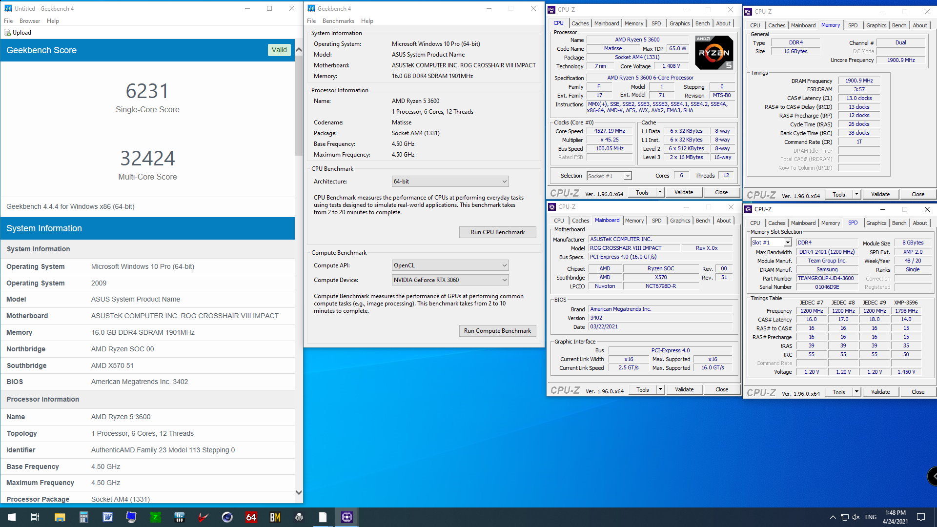937x527 pixels.
Task: Open the Slot #1 memory slot dropdown
Action: (771, 243)
